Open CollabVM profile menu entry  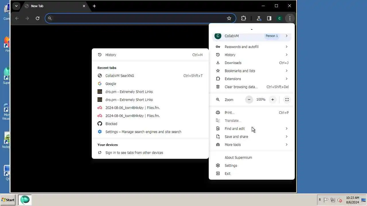(252, 36)
